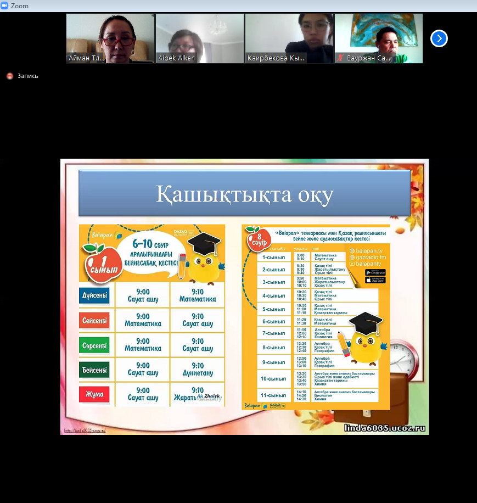The width and height of the screenshot is (477, 503).
Task: Click the balapantv YouTube link
Action: click(368, 264)
